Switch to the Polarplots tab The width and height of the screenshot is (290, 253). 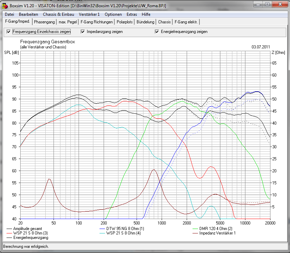(x=125, y=22)
